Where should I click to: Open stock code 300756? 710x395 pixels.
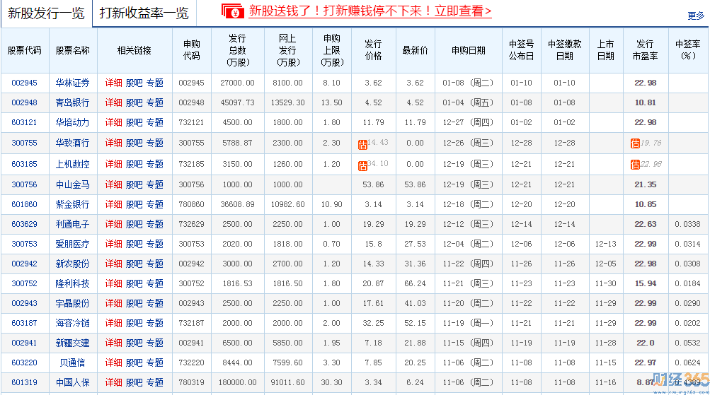click(x=25, y=184)
